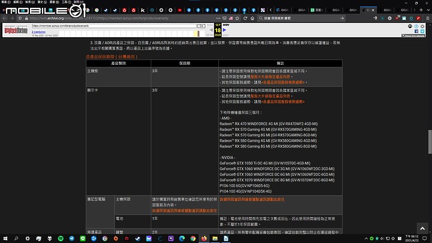Open 詳細保固資訊 link in 備註 column

pyautogui.click(x=252, y=199)
